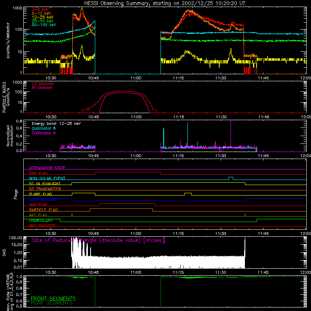Click the GAP FLAG label
The height and width of the screenshot is (311, 311).
coord(38,173)
